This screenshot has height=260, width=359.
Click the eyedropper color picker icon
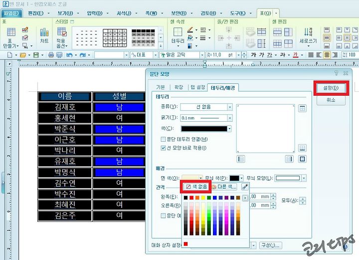(245, 187)
